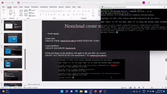Click the Bullets list icon

74,11
